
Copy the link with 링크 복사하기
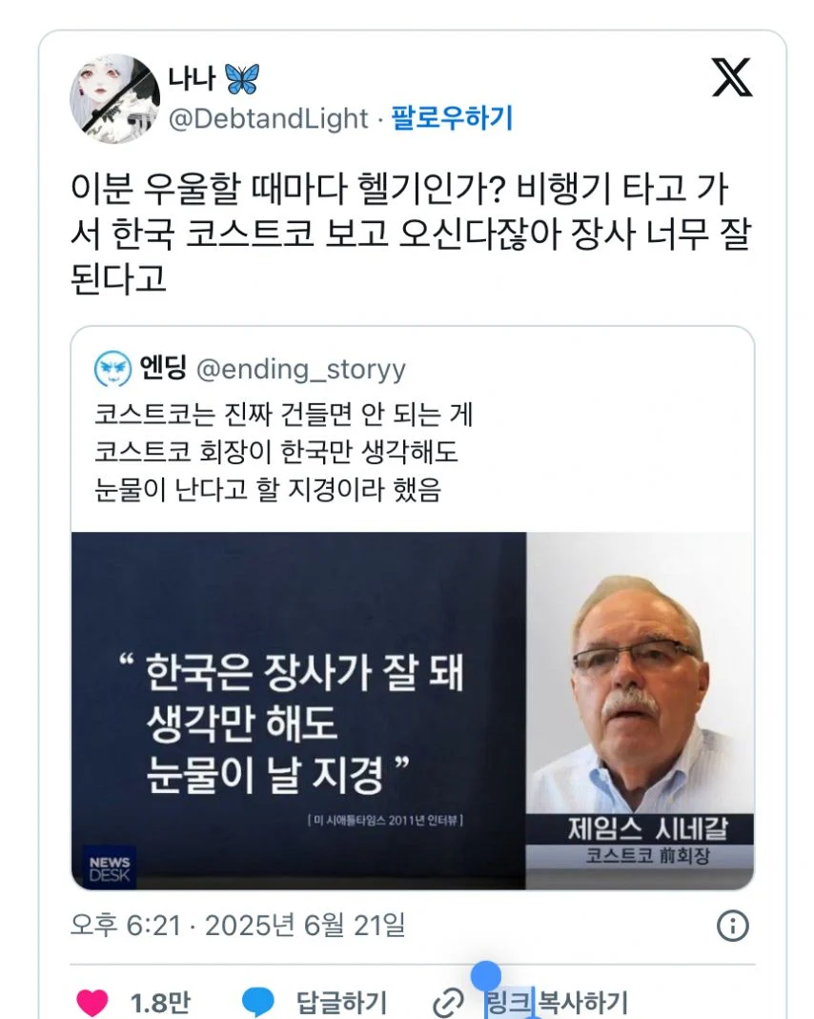pos(558,1002)
